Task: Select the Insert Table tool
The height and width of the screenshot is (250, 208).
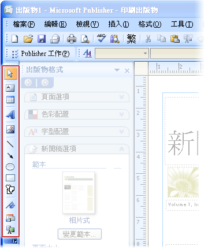Action: (x=10, y=100)
